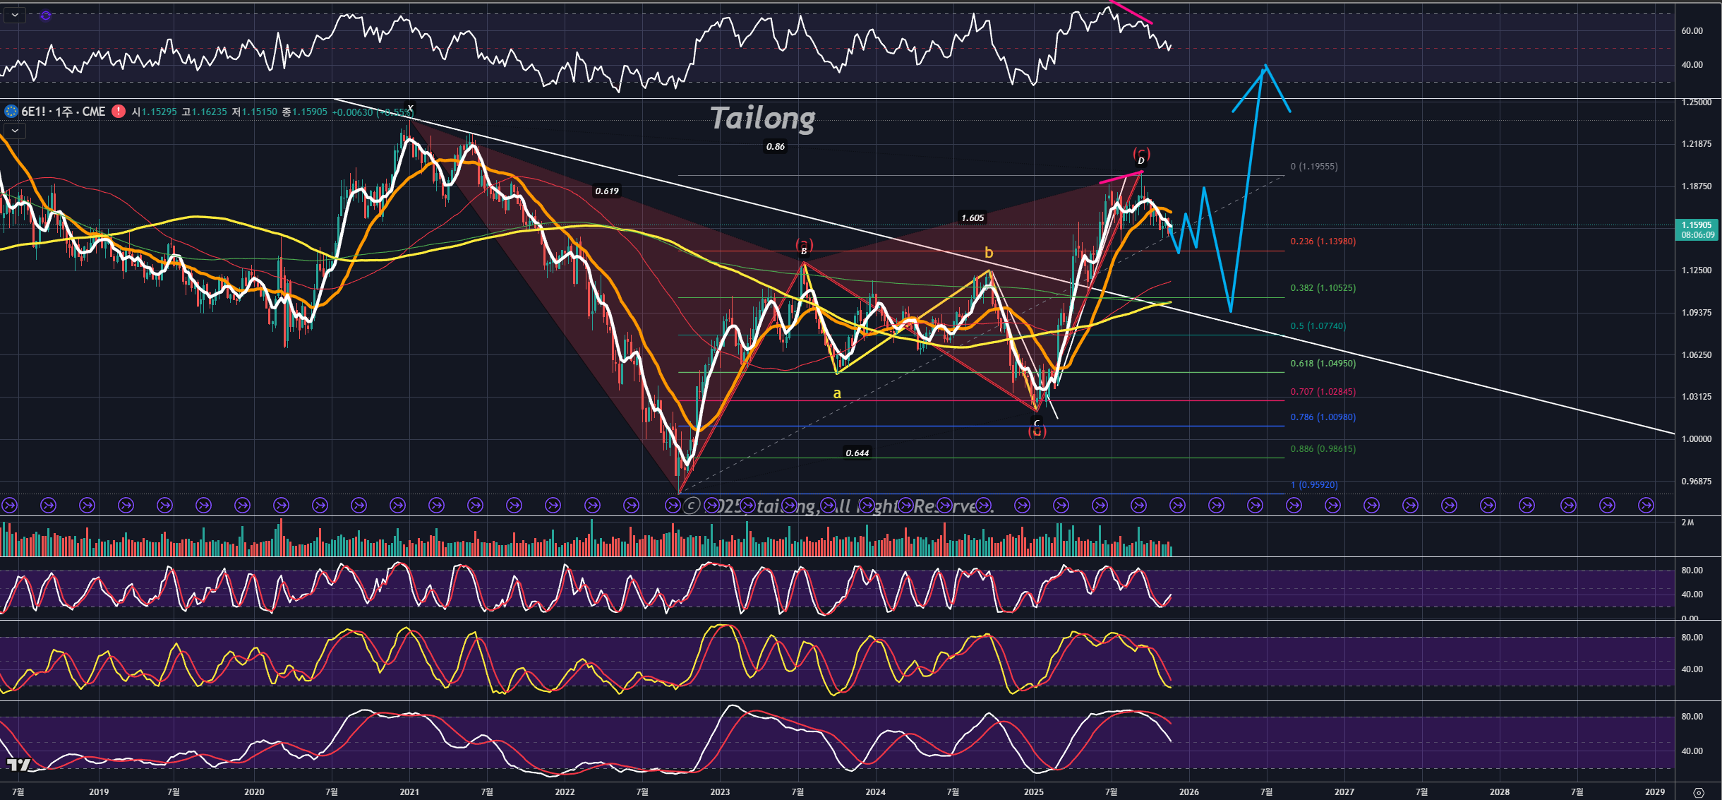This screenshot has width=1722, height=800.
Task: Expand the main chart indicator legend chevron
Action: click(15, 131)
